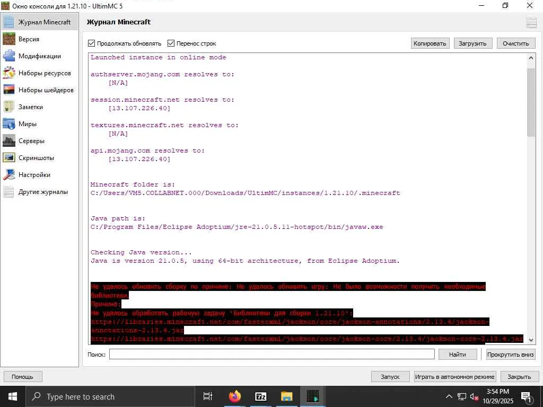
Task: Click the .minecraft folder path line
Action: tap(245, 193)
